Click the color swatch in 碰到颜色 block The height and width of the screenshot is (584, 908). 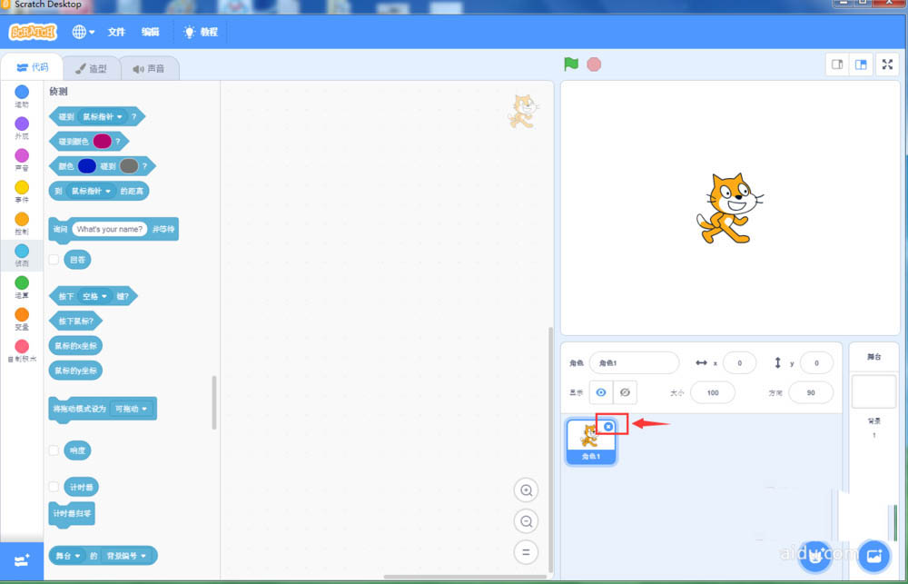point(102,141)
